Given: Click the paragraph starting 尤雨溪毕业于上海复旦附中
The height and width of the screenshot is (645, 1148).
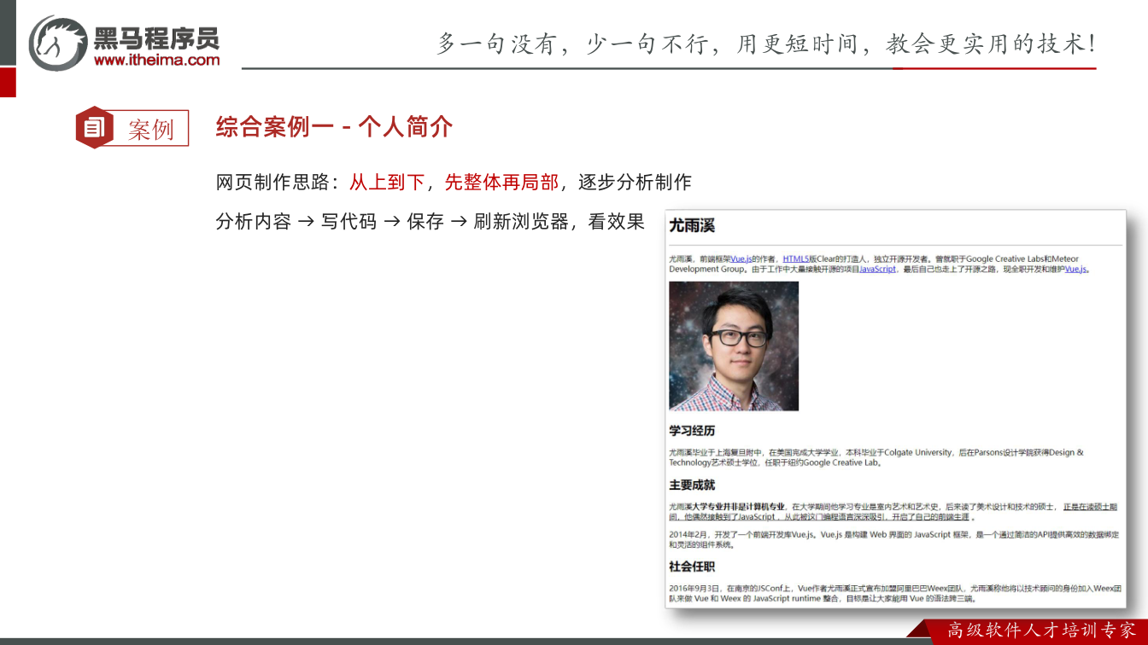Looking at the screenshot, I should tap(876, 457).
